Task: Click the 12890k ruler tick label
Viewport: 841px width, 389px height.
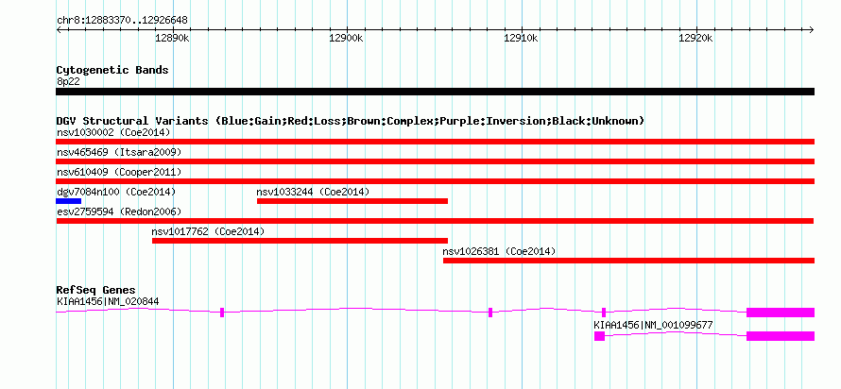Action: coord(172,38)
